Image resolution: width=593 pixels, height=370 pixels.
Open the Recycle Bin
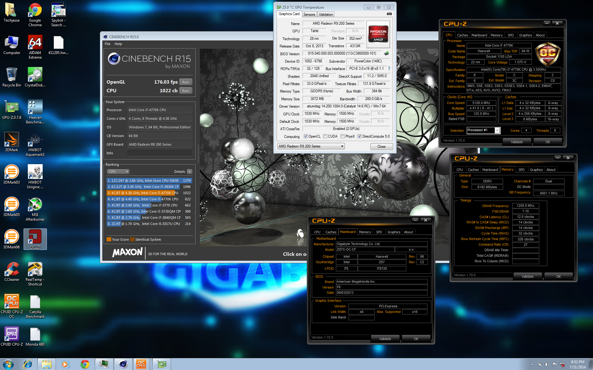pyautogui.click(x=12, y=77)
